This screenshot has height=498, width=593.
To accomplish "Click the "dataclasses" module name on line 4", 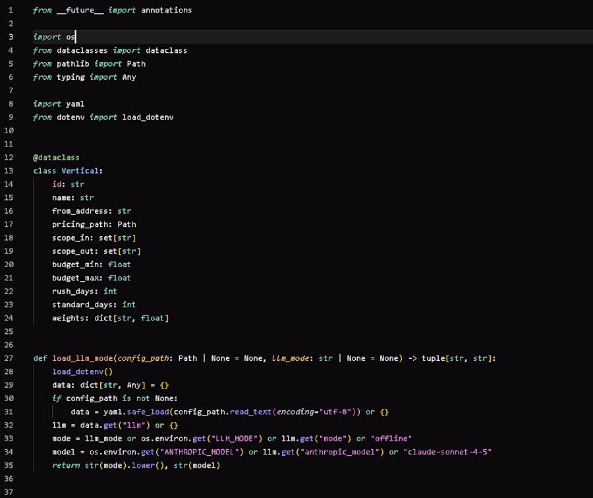I will 82,50.
